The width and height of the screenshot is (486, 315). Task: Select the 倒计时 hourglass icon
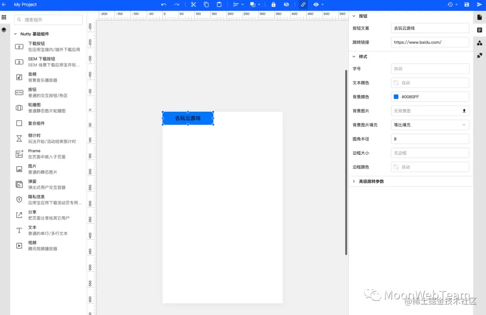[x=19, y=138]
